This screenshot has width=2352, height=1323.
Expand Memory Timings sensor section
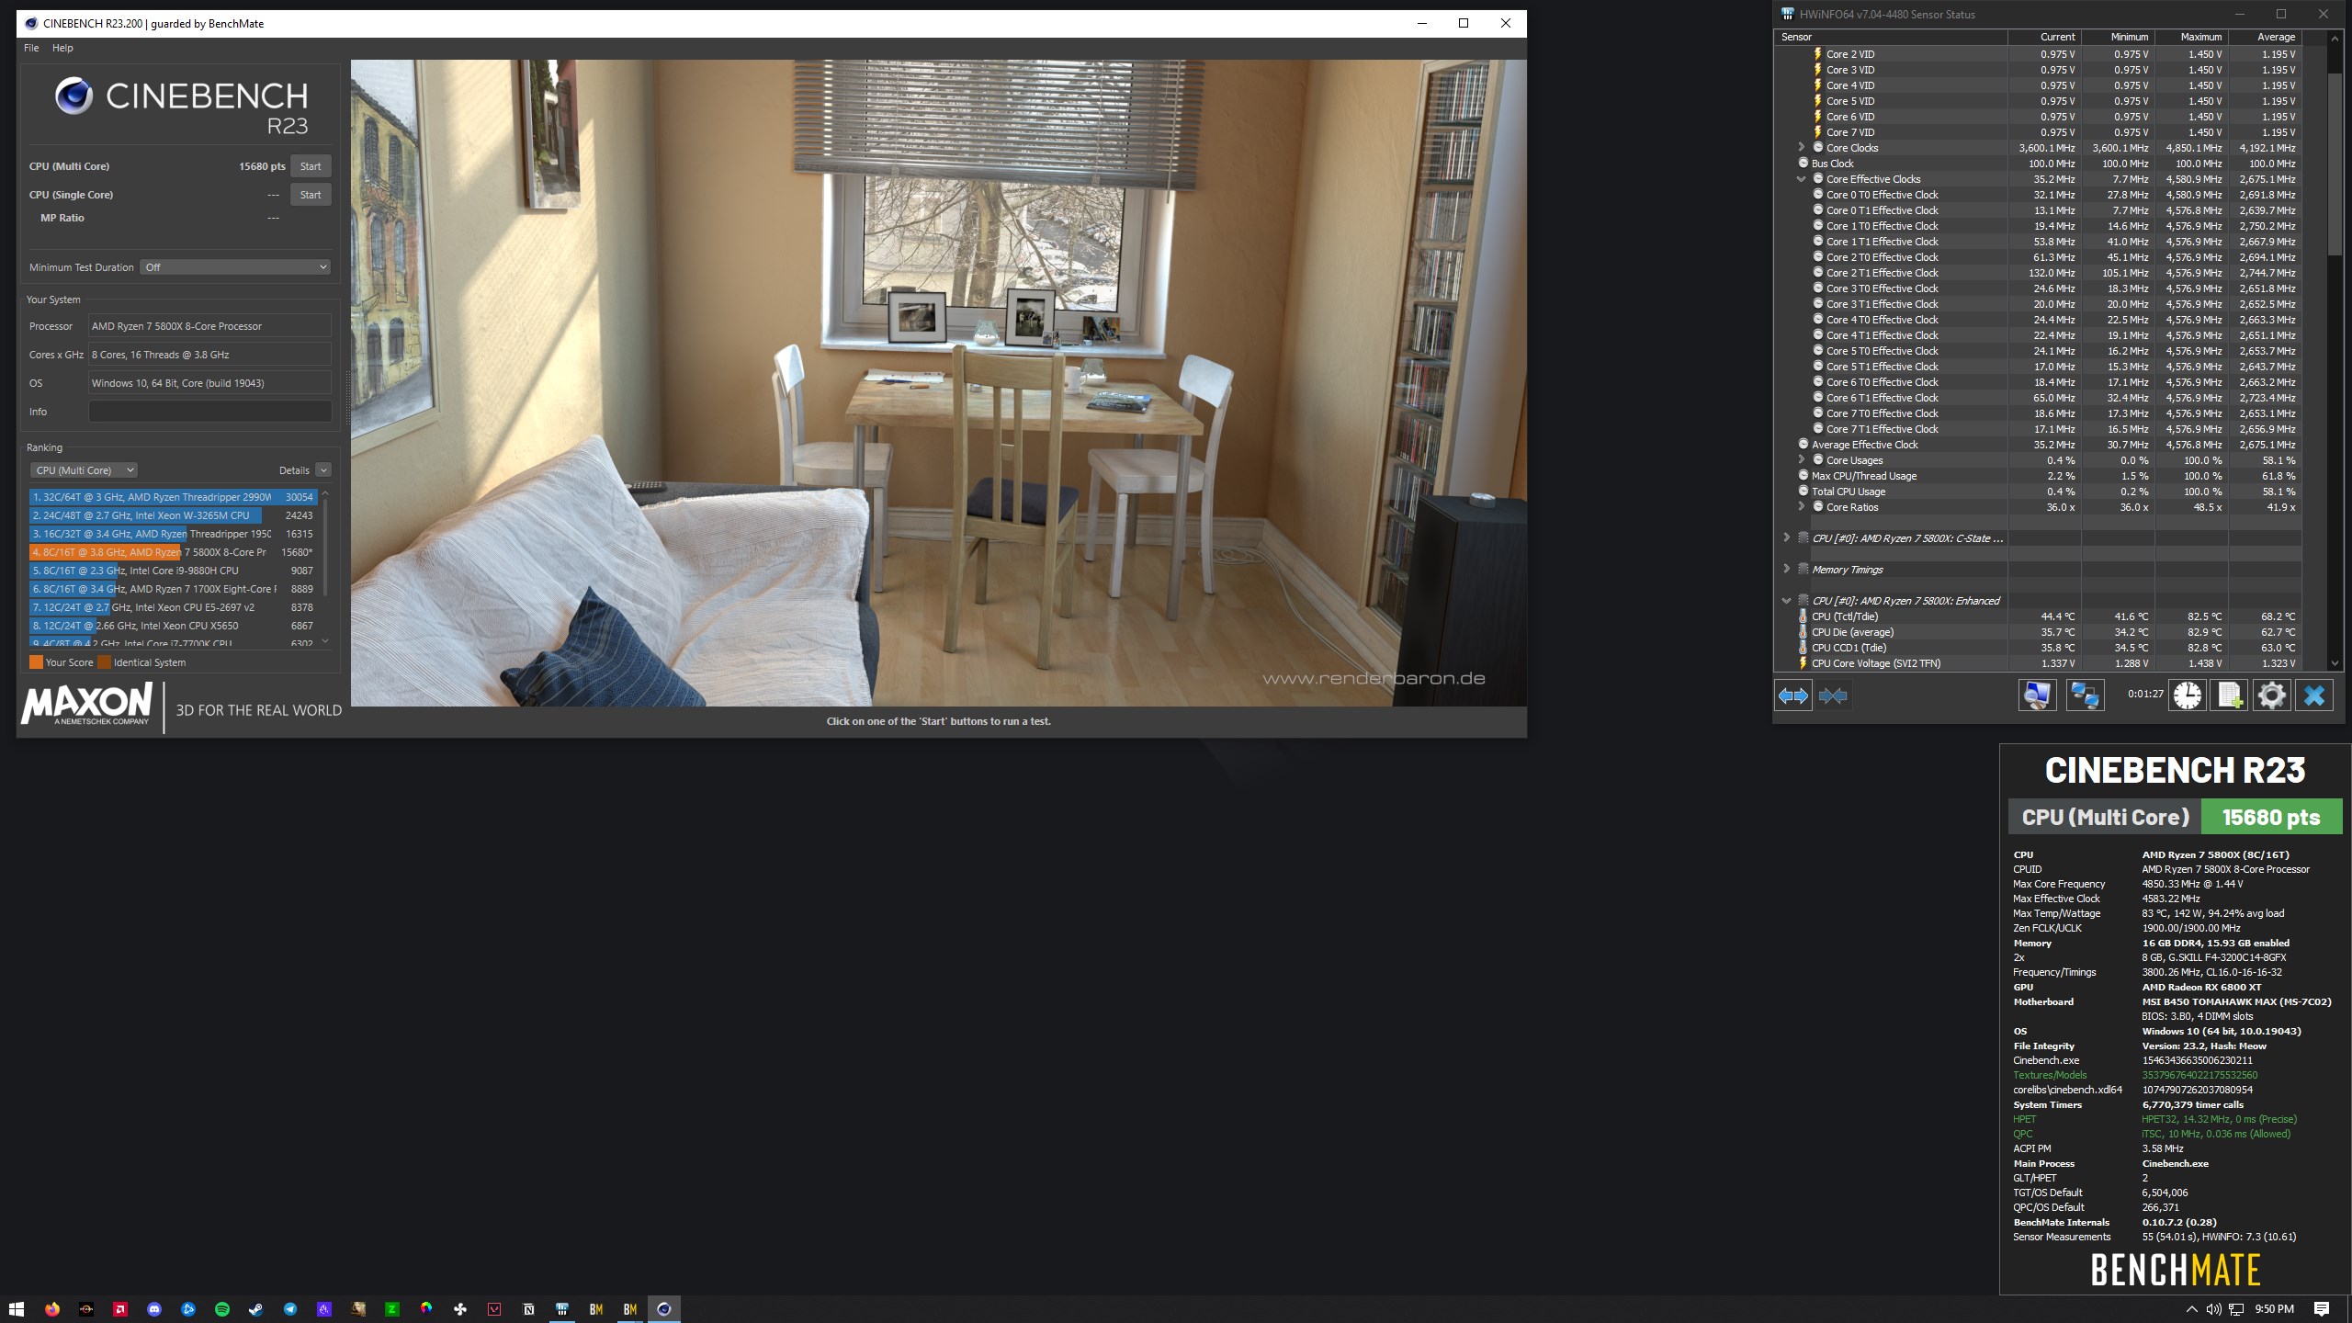(1787, 569)
